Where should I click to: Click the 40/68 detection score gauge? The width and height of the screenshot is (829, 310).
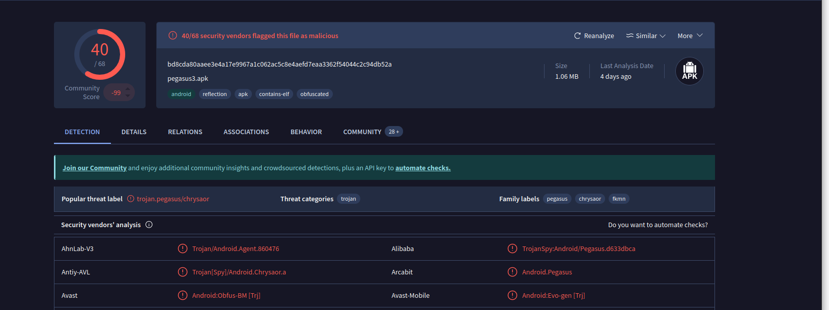100,54
